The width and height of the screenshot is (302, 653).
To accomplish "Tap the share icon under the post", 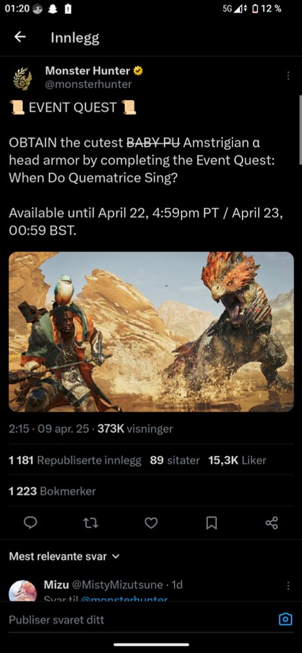I will point(271,522).
